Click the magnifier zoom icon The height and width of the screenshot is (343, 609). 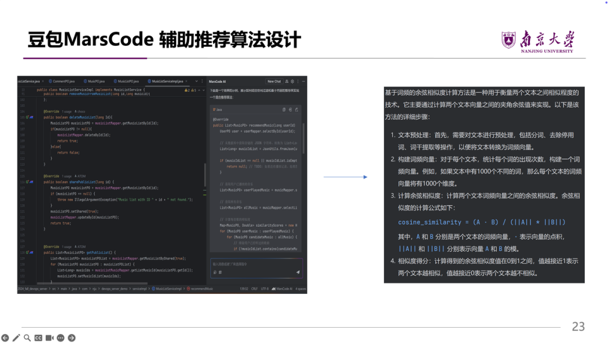[x=27, y=338]
